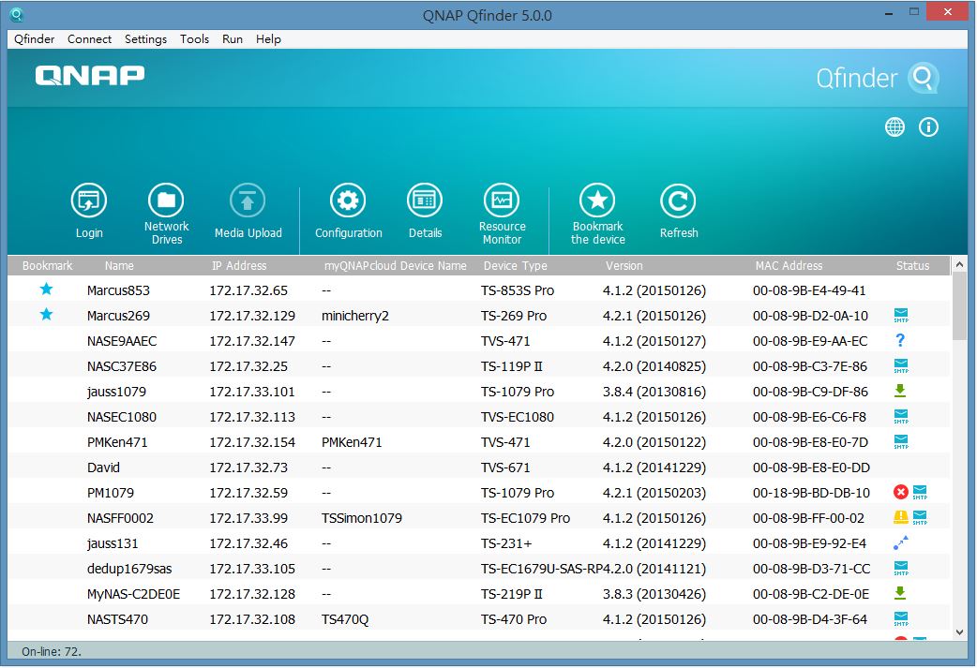This screenshot has height=668, width=977.
Task: Sort by IP Address column header
Action: click(x=239, y=266)
